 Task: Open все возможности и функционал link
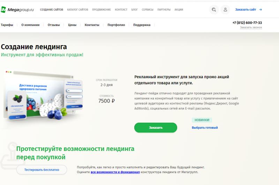[x=115, y=172]
